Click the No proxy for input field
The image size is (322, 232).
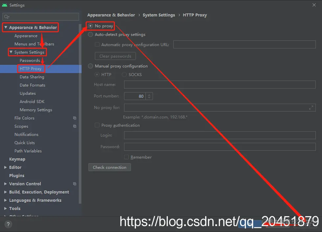pyautogui.click(x=220, y=108)
